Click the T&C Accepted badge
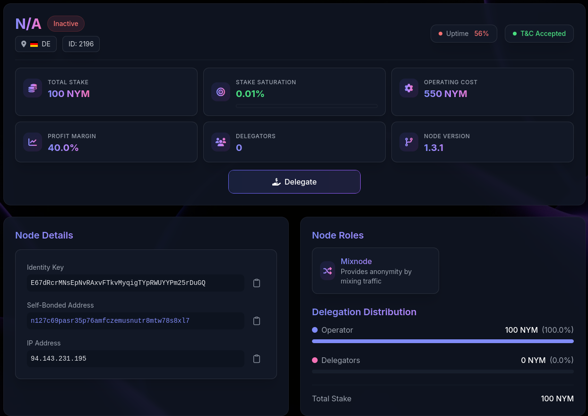The width and height of the screenshot is (588, 416). click(539, 34)
